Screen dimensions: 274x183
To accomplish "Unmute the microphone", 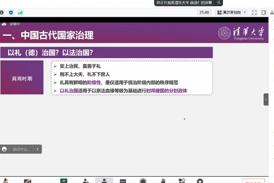I will [5, 181].
